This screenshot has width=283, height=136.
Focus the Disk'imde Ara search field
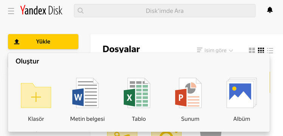click(x=165, y=11)
